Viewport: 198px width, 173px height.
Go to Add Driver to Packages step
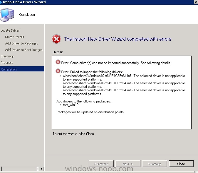tap(21, 43)
